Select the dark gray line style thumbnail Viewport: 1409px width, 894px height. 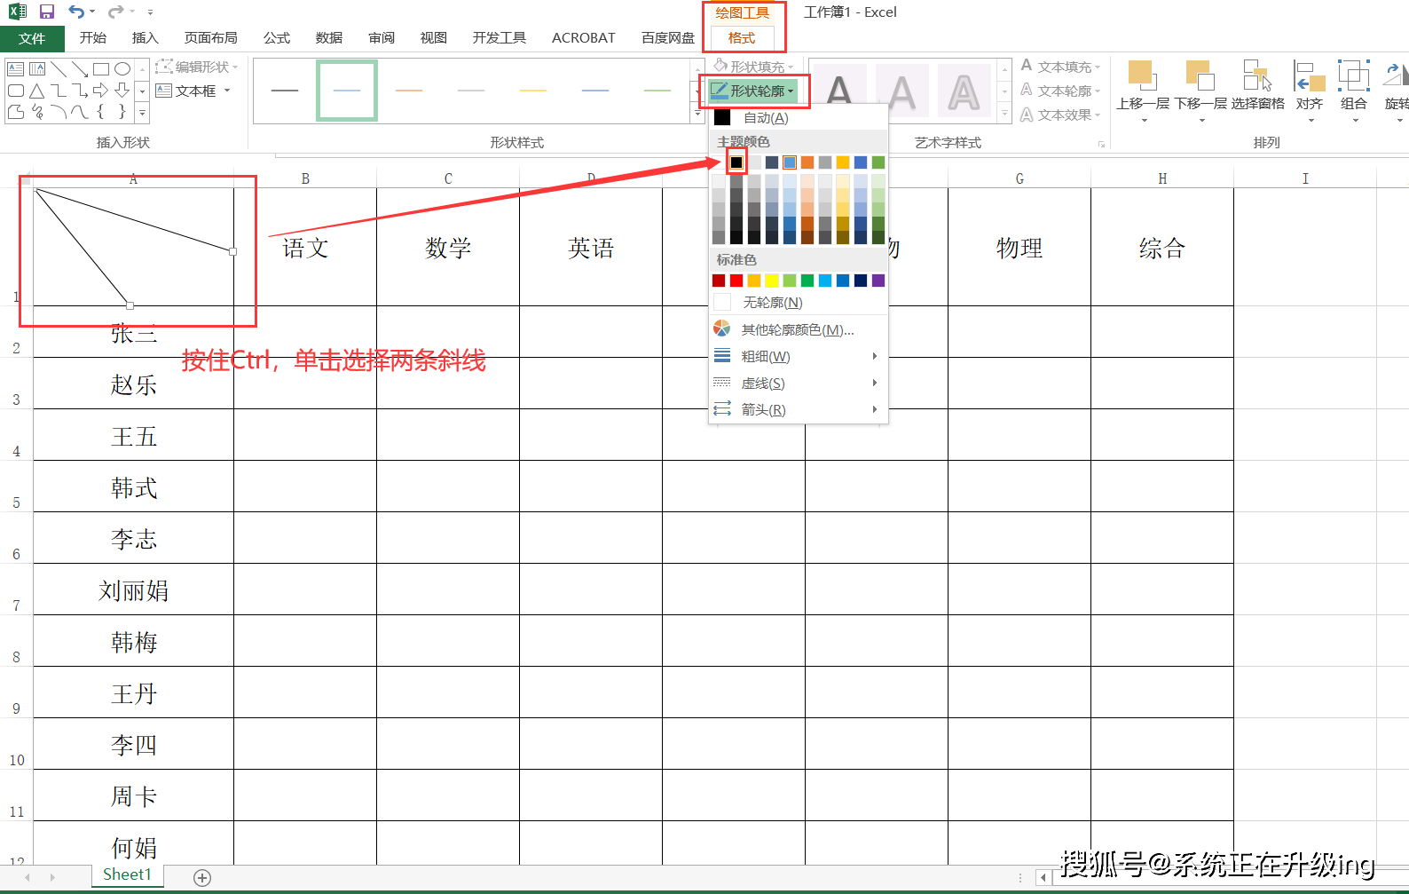285,91
